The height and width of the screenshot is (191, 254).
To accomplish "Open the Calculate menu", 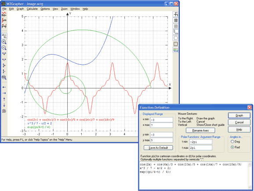I will 32,9.
